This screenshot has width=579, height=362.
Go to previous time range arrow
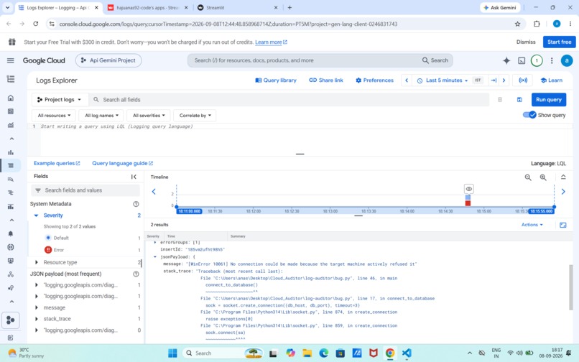click(407, 80)
